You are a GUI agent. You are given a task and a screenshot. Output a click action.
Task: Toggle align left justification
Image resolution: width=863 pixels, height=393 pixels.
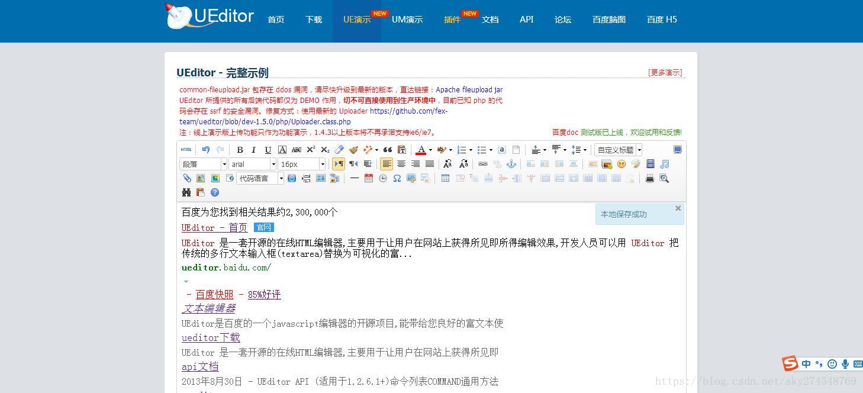pos(387,164)
